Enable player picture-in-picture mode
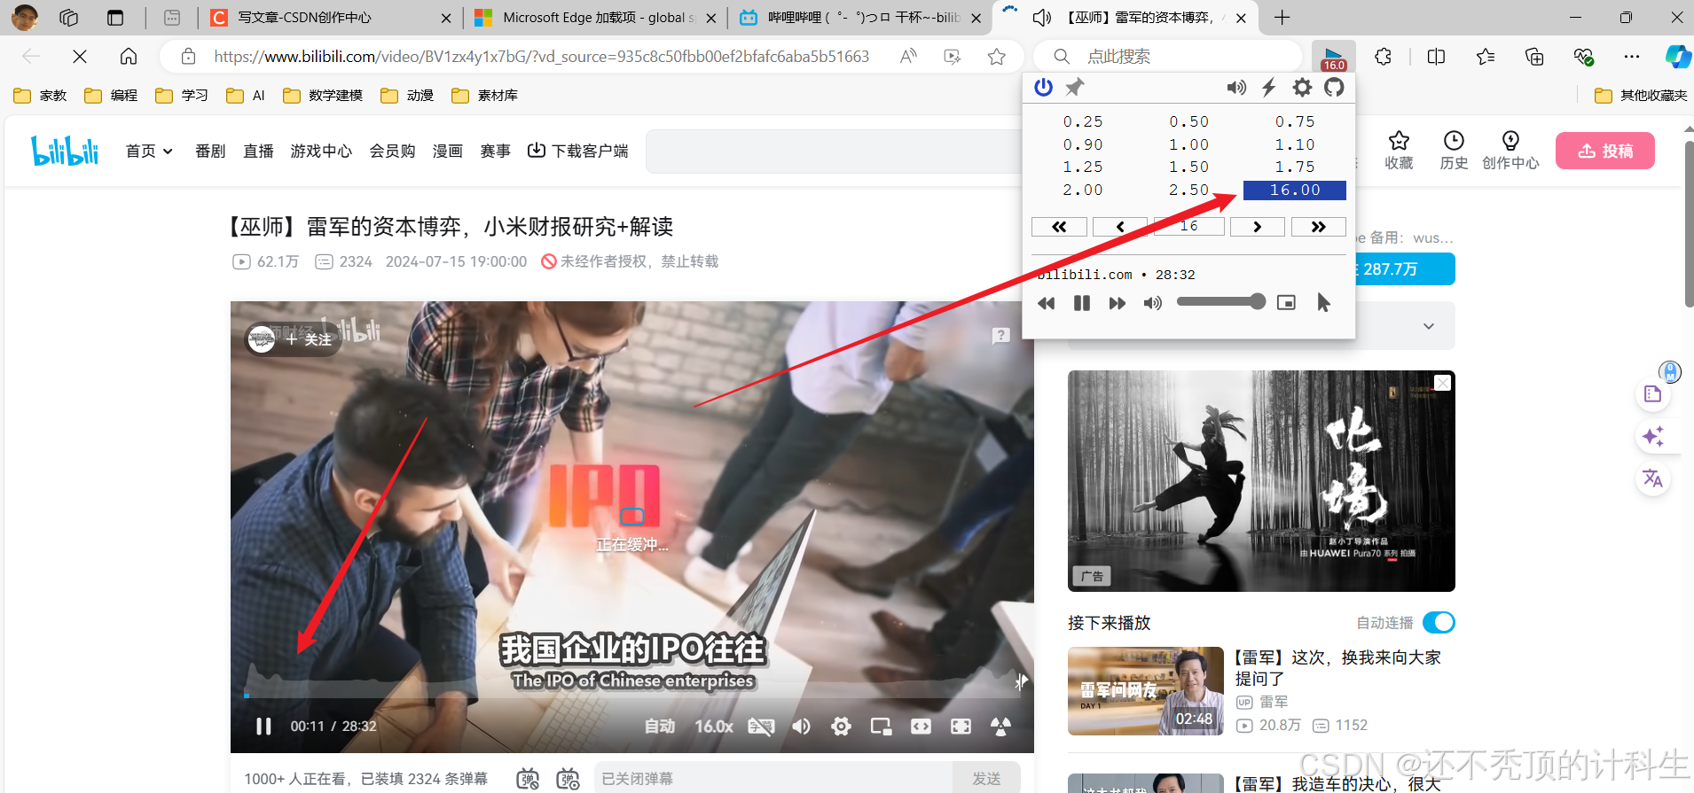 pyautogui.click(x=881, y=727)
